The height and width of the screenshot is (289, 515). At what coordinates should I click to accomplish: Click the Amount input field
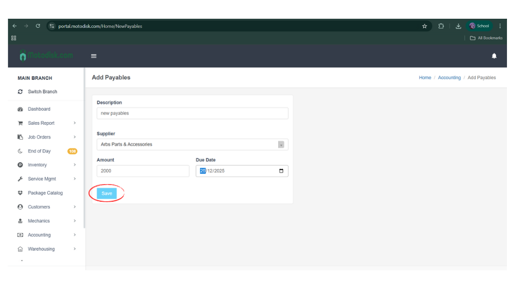[143, 171]
